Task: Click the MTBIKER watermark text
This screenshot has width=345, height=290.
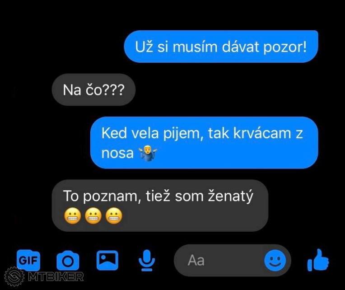Action: point(56,276)
